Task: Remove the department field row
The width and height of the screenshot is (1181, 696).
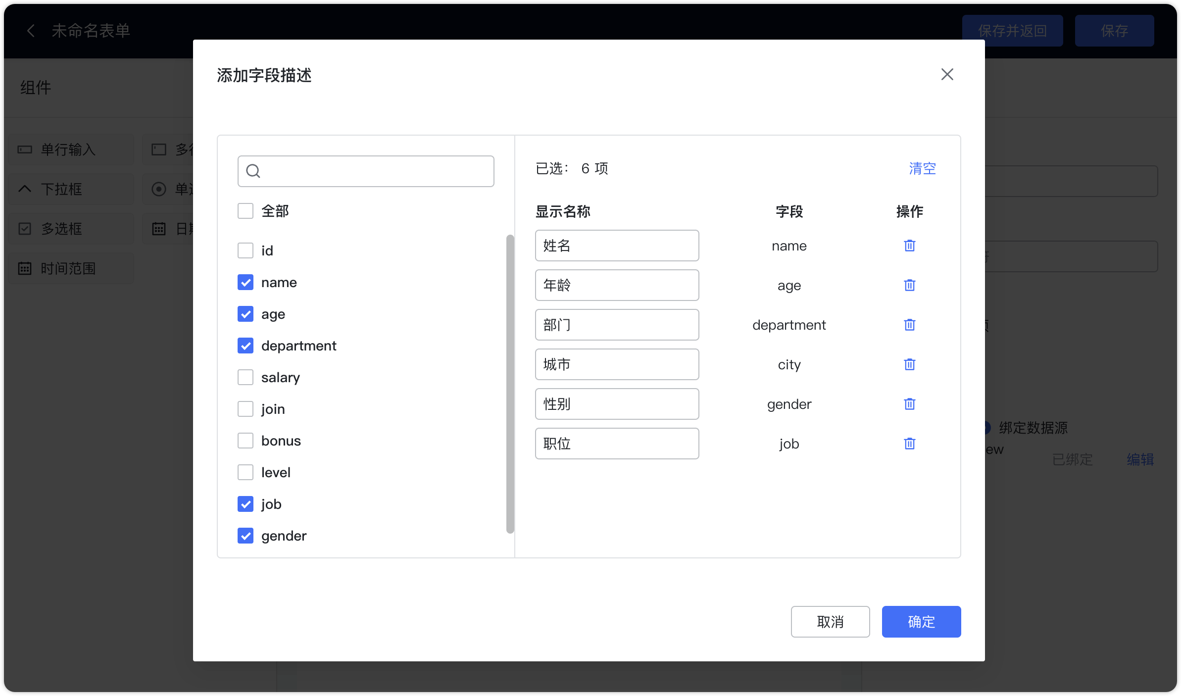Action: [909, 325]
